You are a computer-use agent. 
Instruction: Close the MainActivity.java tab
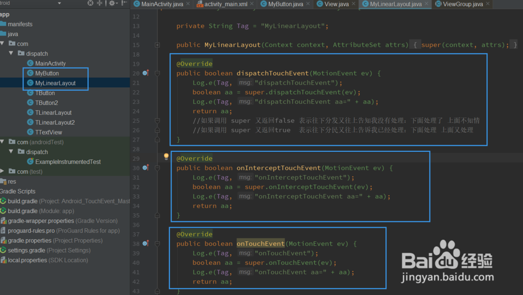188,4
